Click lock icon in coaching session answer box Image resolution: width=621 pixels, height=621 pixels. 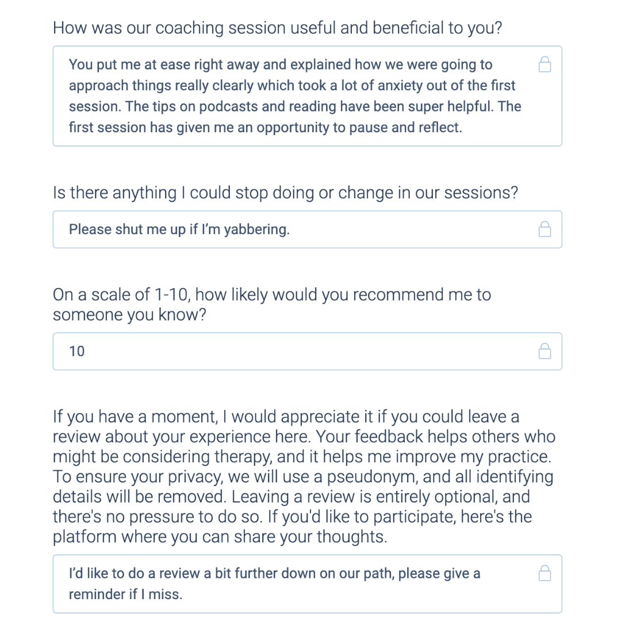click(x=545, y=64)
